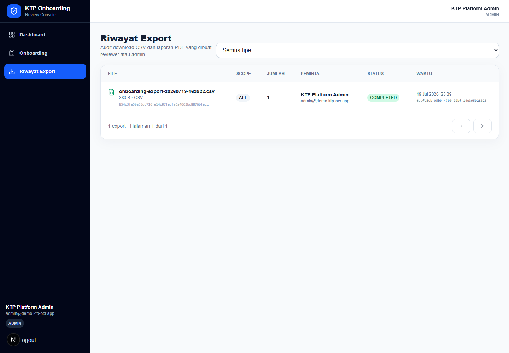The height and width of the screenshot is (353, 509).
Task: Click the round N badge icon
Action: 13,340
